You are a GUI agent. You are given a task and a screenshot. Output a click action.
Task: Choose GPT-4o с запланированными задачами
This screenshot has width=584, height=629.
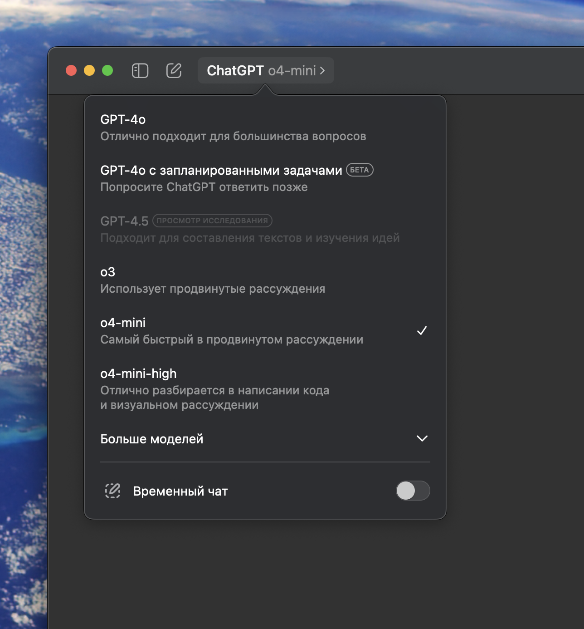click(265, 178)
